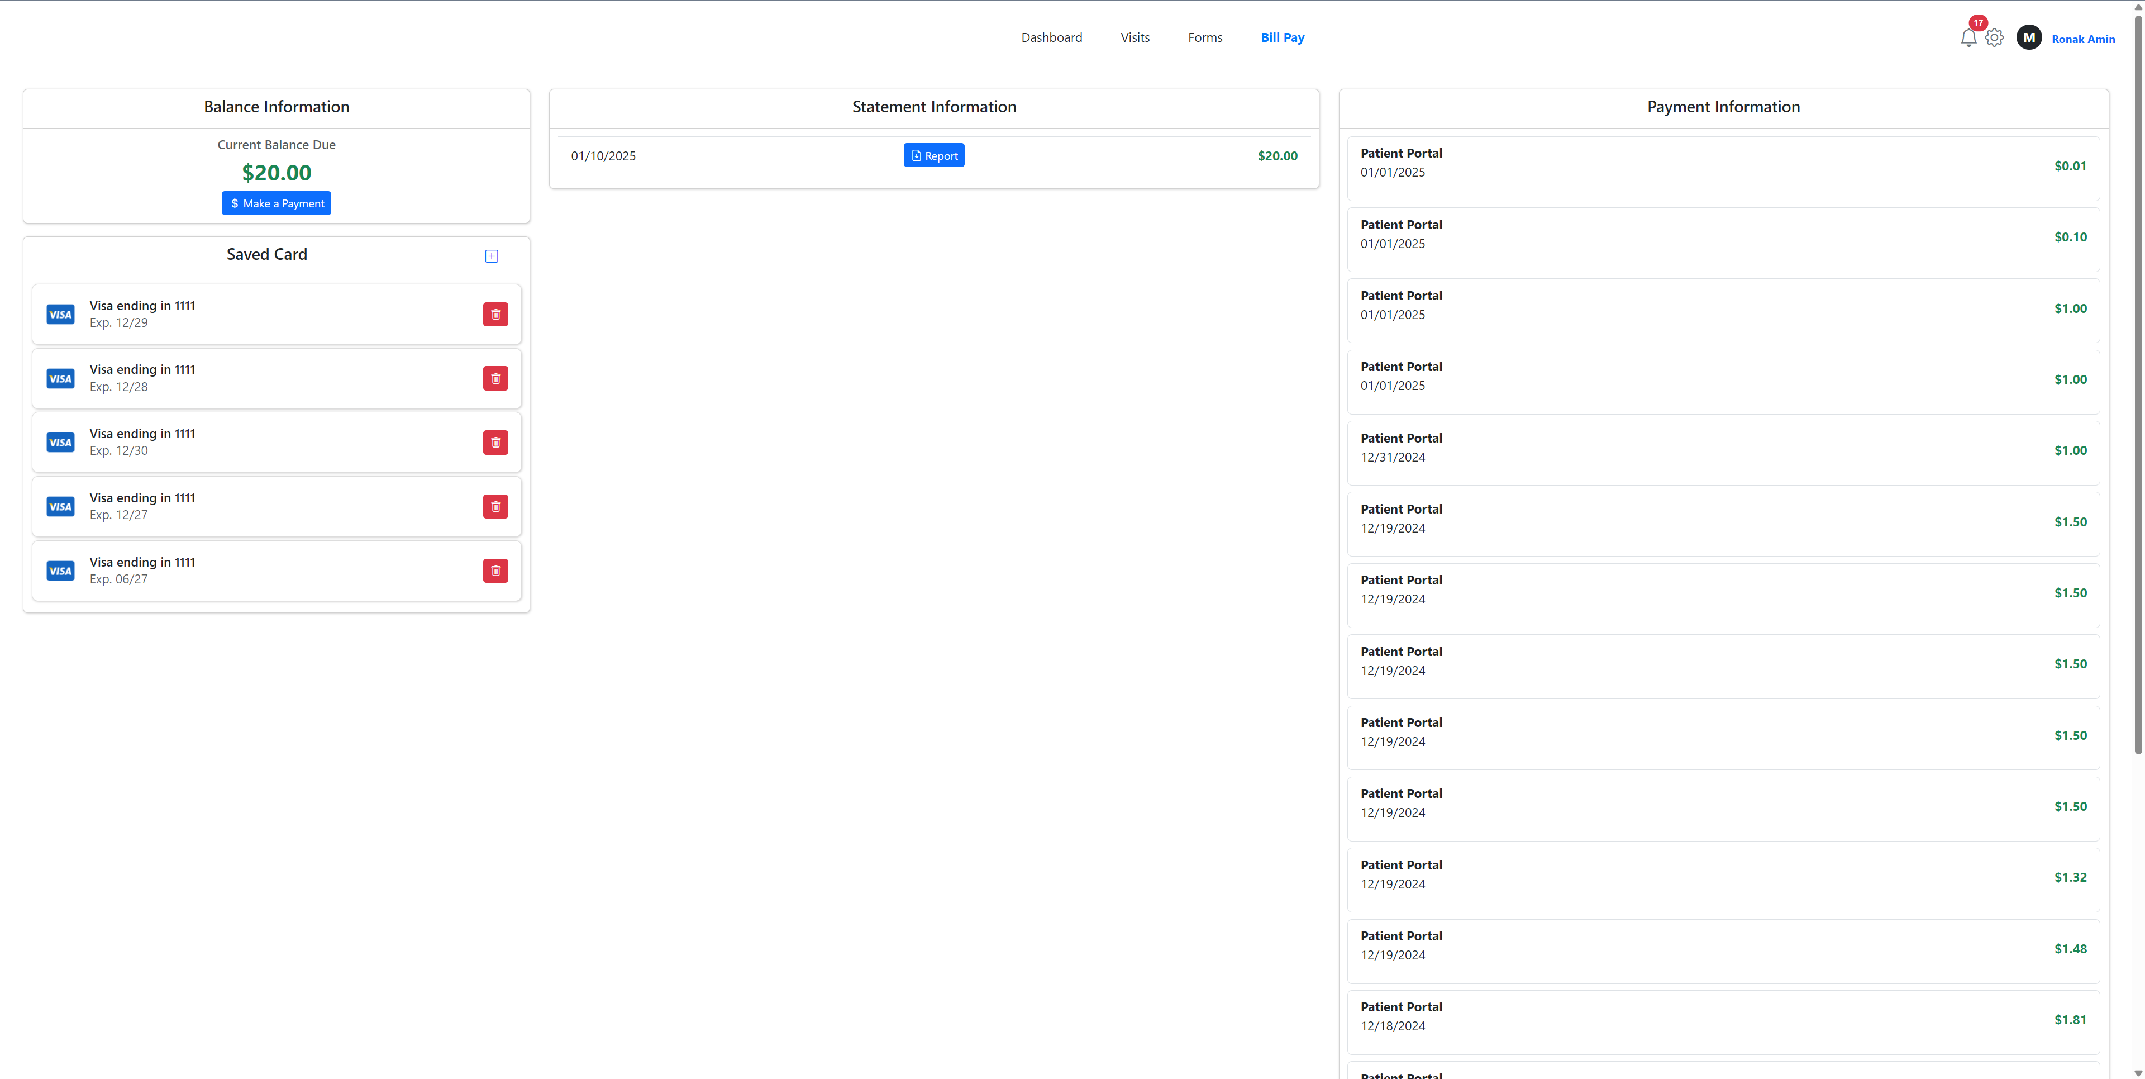
Task: Open the settings gear icon
Action: (x=1994, y=37)
